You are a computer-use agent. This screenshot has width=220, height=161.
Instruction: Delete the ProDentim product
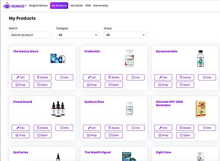click(114, 77)
